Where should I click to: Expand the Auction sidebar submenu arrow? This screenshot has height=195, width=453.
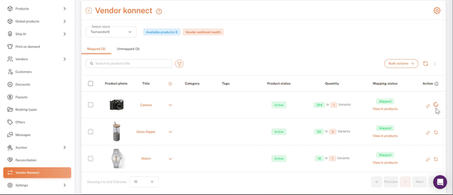coord(64,148)
